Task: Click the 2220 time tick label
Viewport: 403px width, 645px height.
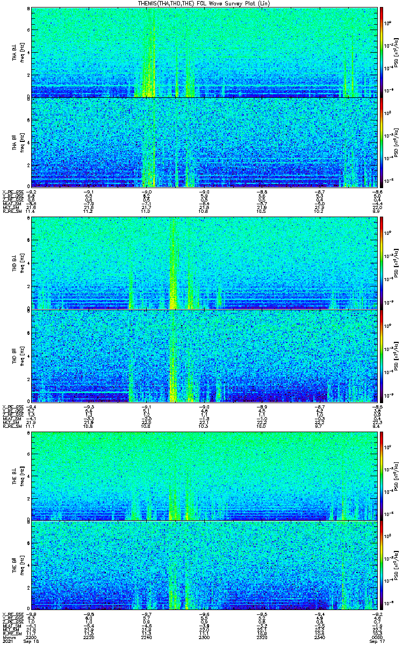Action: [x=89, y=637]
